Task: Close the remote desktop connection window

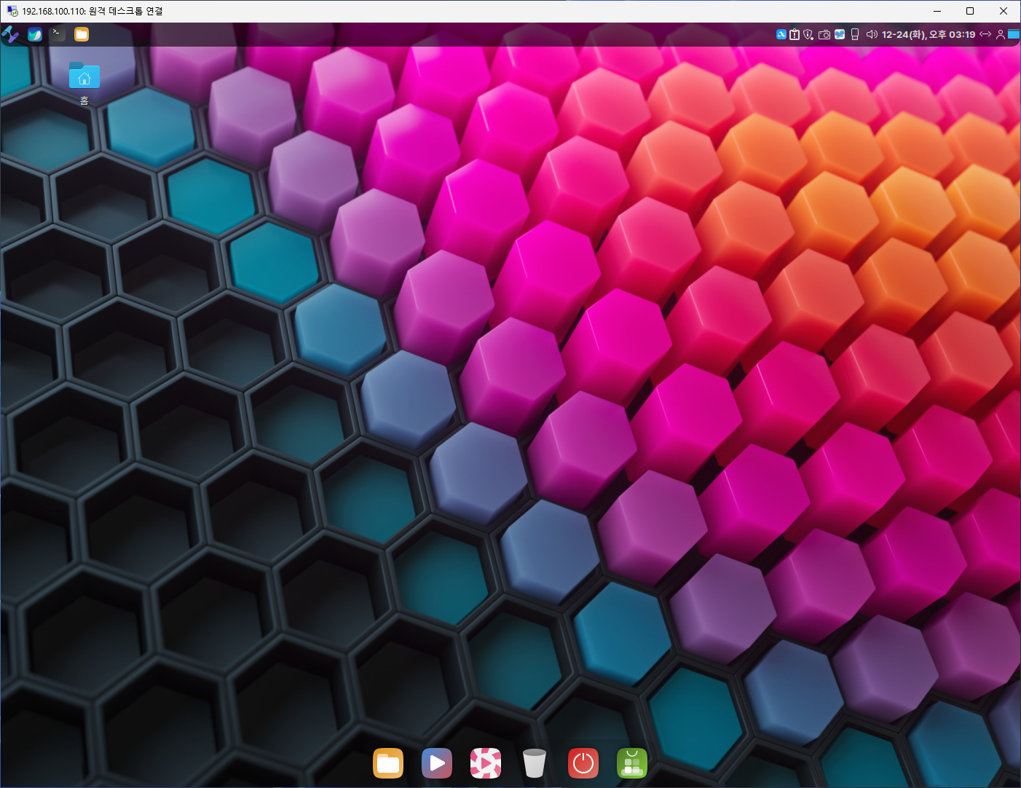Action: [1004, 11]
